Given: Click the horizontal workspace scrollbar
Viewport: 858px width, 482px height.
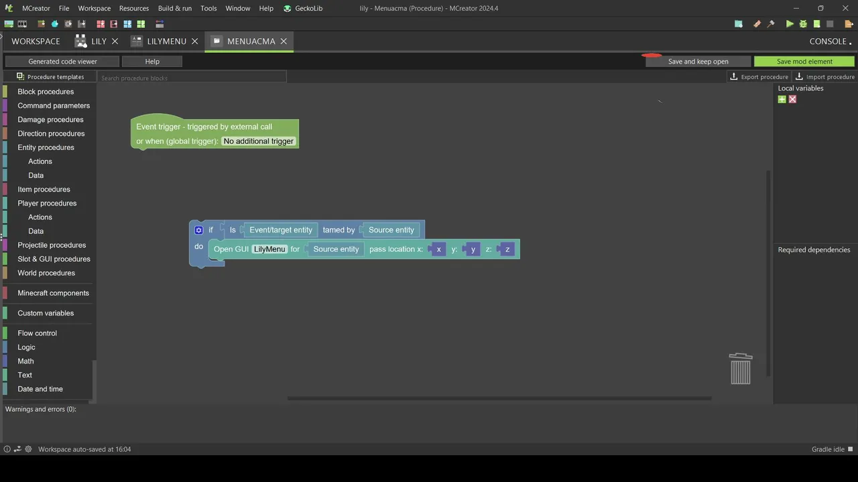Looking at the screenshot, I should click(x=499, y=398).
